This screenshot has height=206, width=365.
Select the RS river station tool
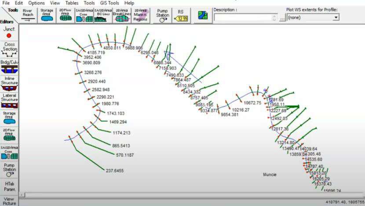(181, 15)
